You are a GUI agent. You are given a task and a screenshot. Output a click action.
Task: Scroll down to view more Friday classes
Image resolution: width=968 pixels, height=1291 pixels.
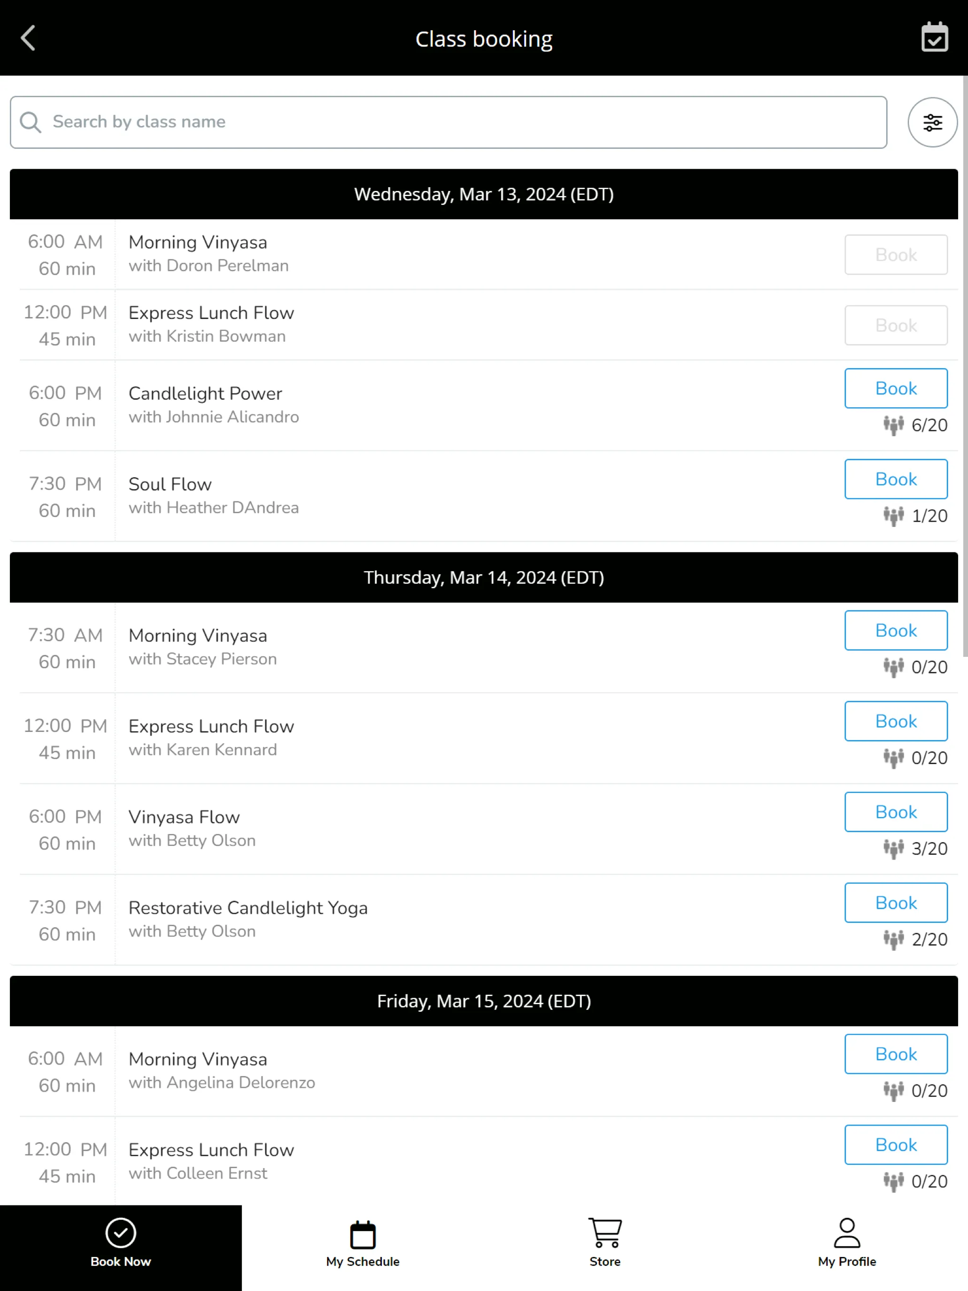[x=484, y=1118]
